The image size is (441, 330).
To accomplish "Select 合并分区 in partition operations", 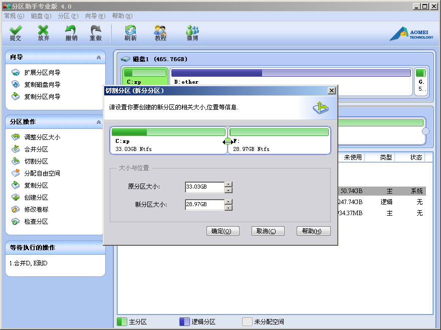I will 36,149.
